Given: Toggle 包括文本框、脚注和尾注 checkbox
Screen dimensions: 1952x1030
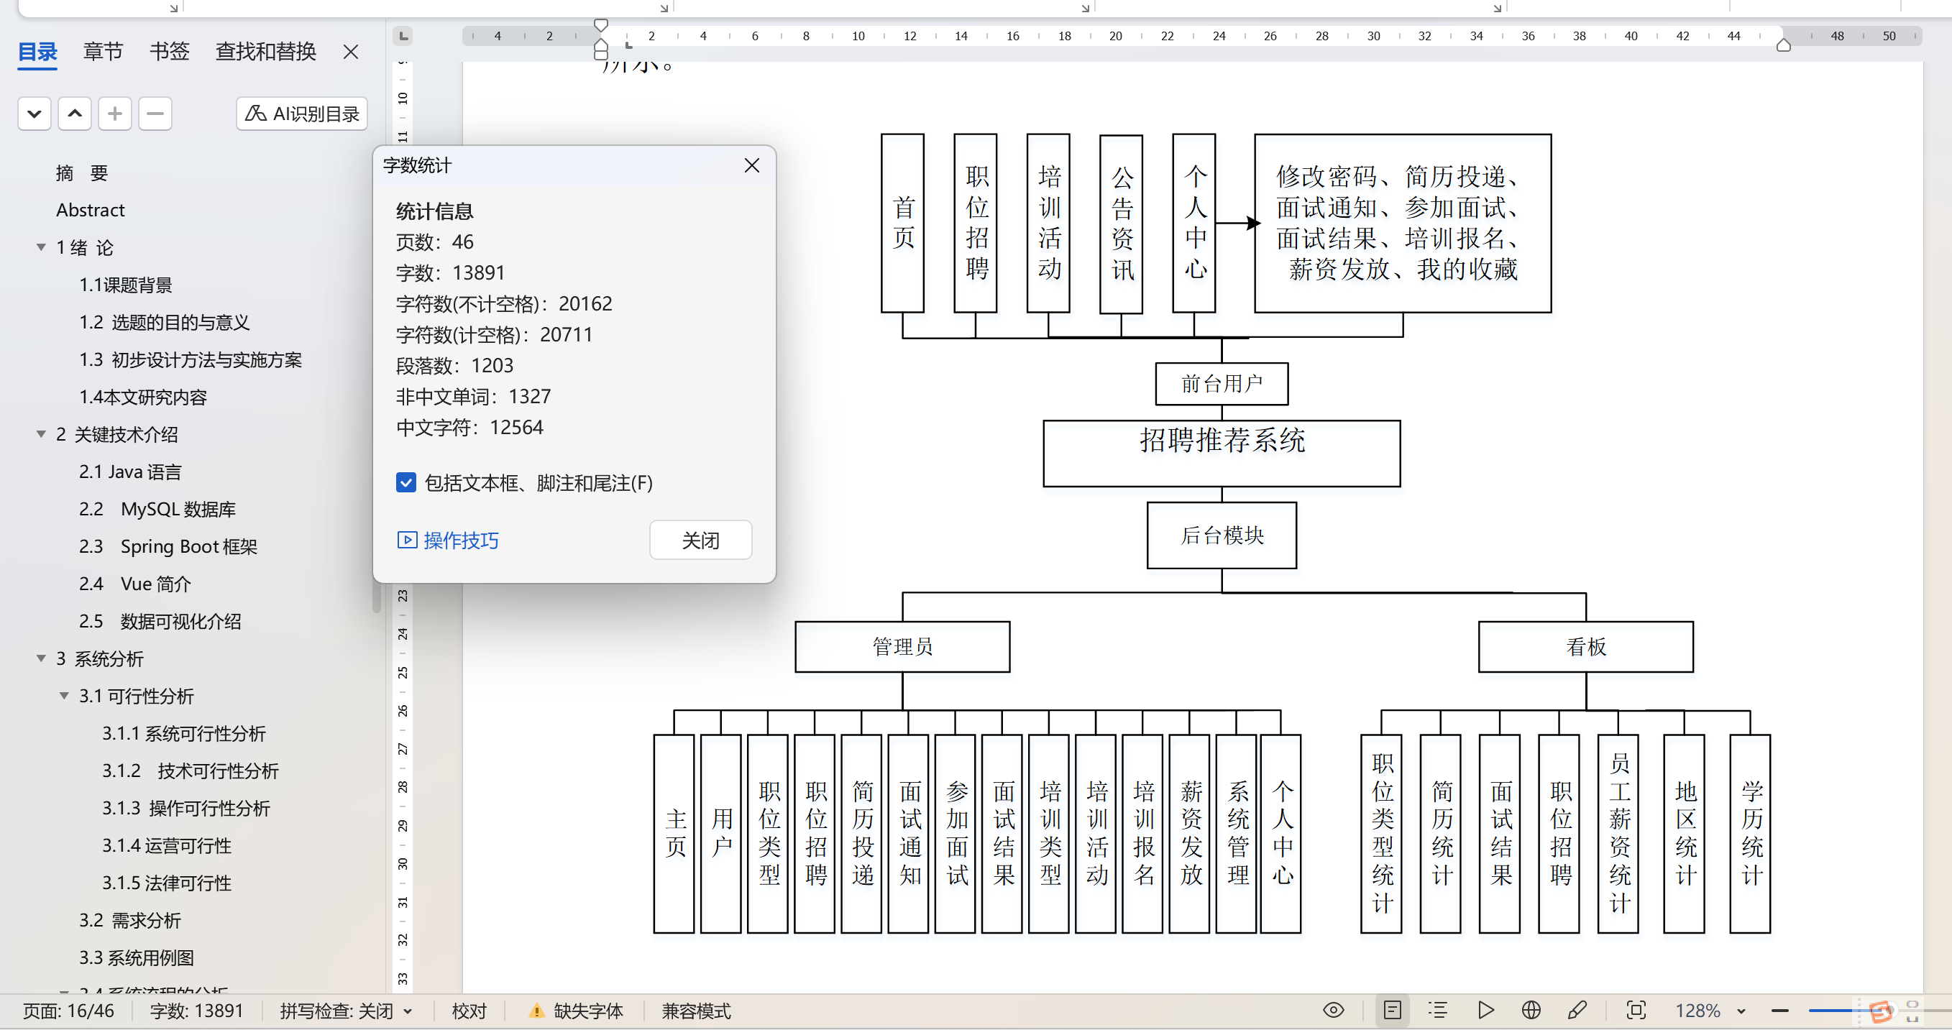Looking at the screenshot, I should pyautogui.click(x=406, y=482).
